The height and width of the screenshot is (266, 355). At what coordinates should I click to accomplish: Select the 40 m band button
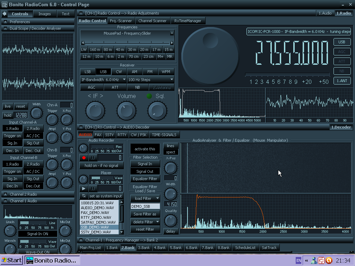(x=120, y=50)
